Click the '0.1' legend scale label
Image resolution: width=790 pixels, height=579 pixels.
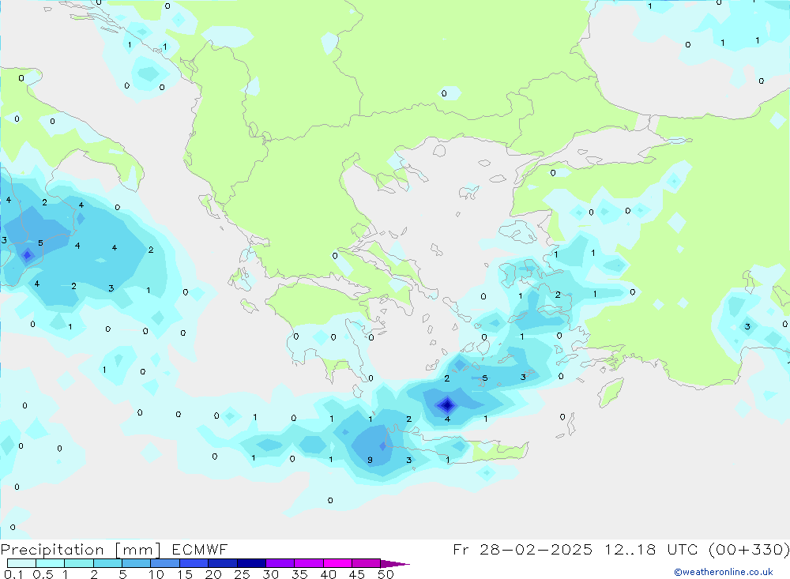point(13,574)
